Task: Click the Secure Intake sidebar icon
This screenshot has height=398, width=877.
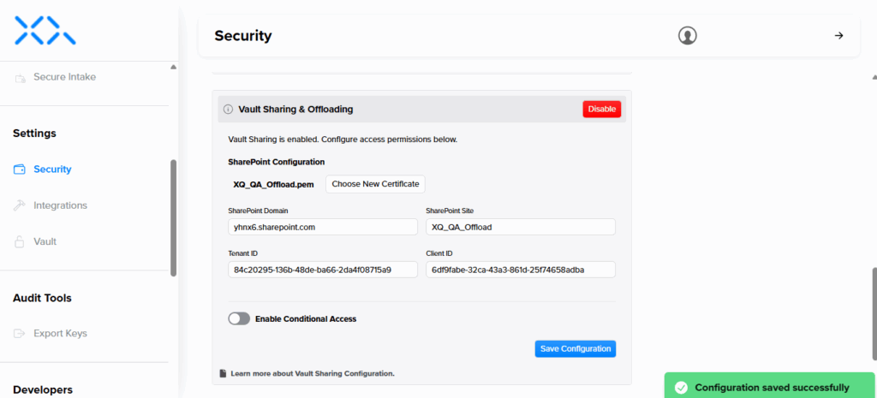Action: click(21, 77)
